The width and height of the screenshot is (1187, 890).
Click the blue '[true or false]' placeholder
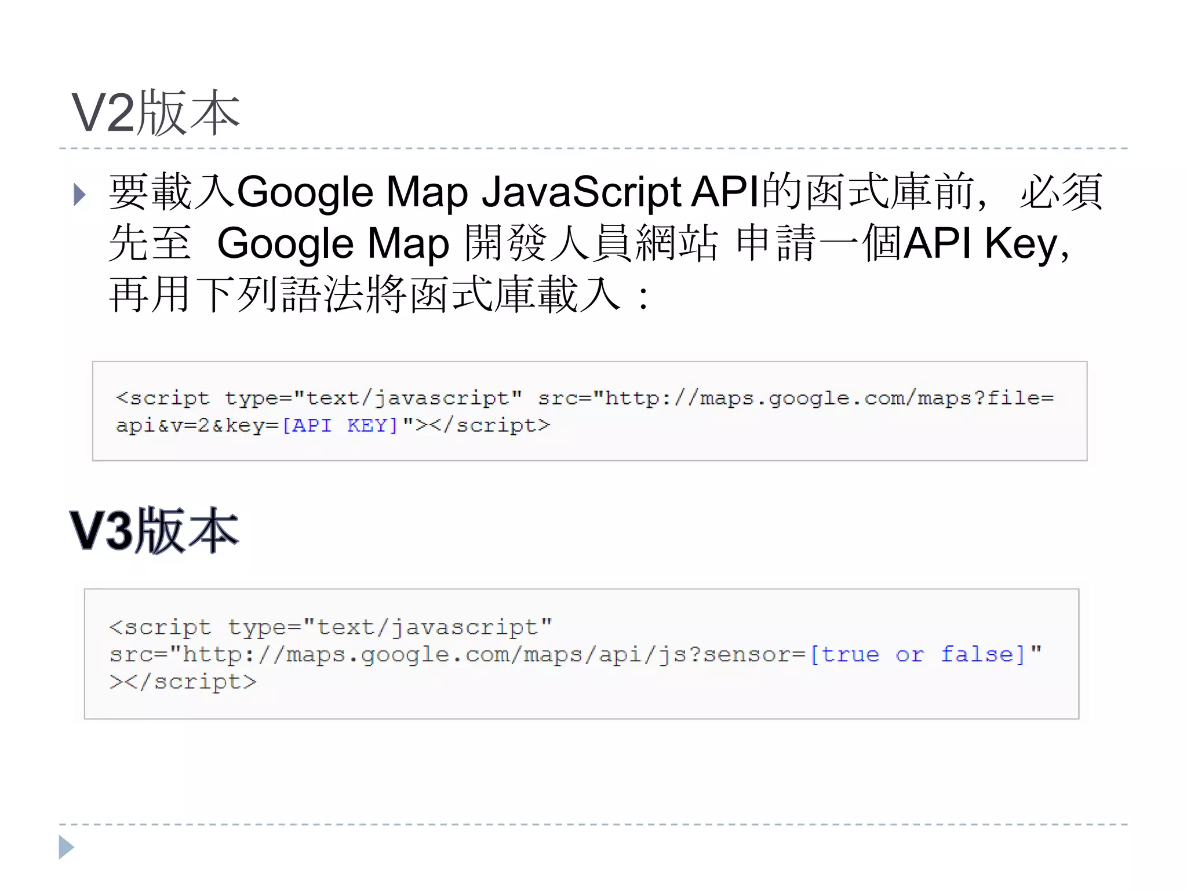[x=918, y=654]
